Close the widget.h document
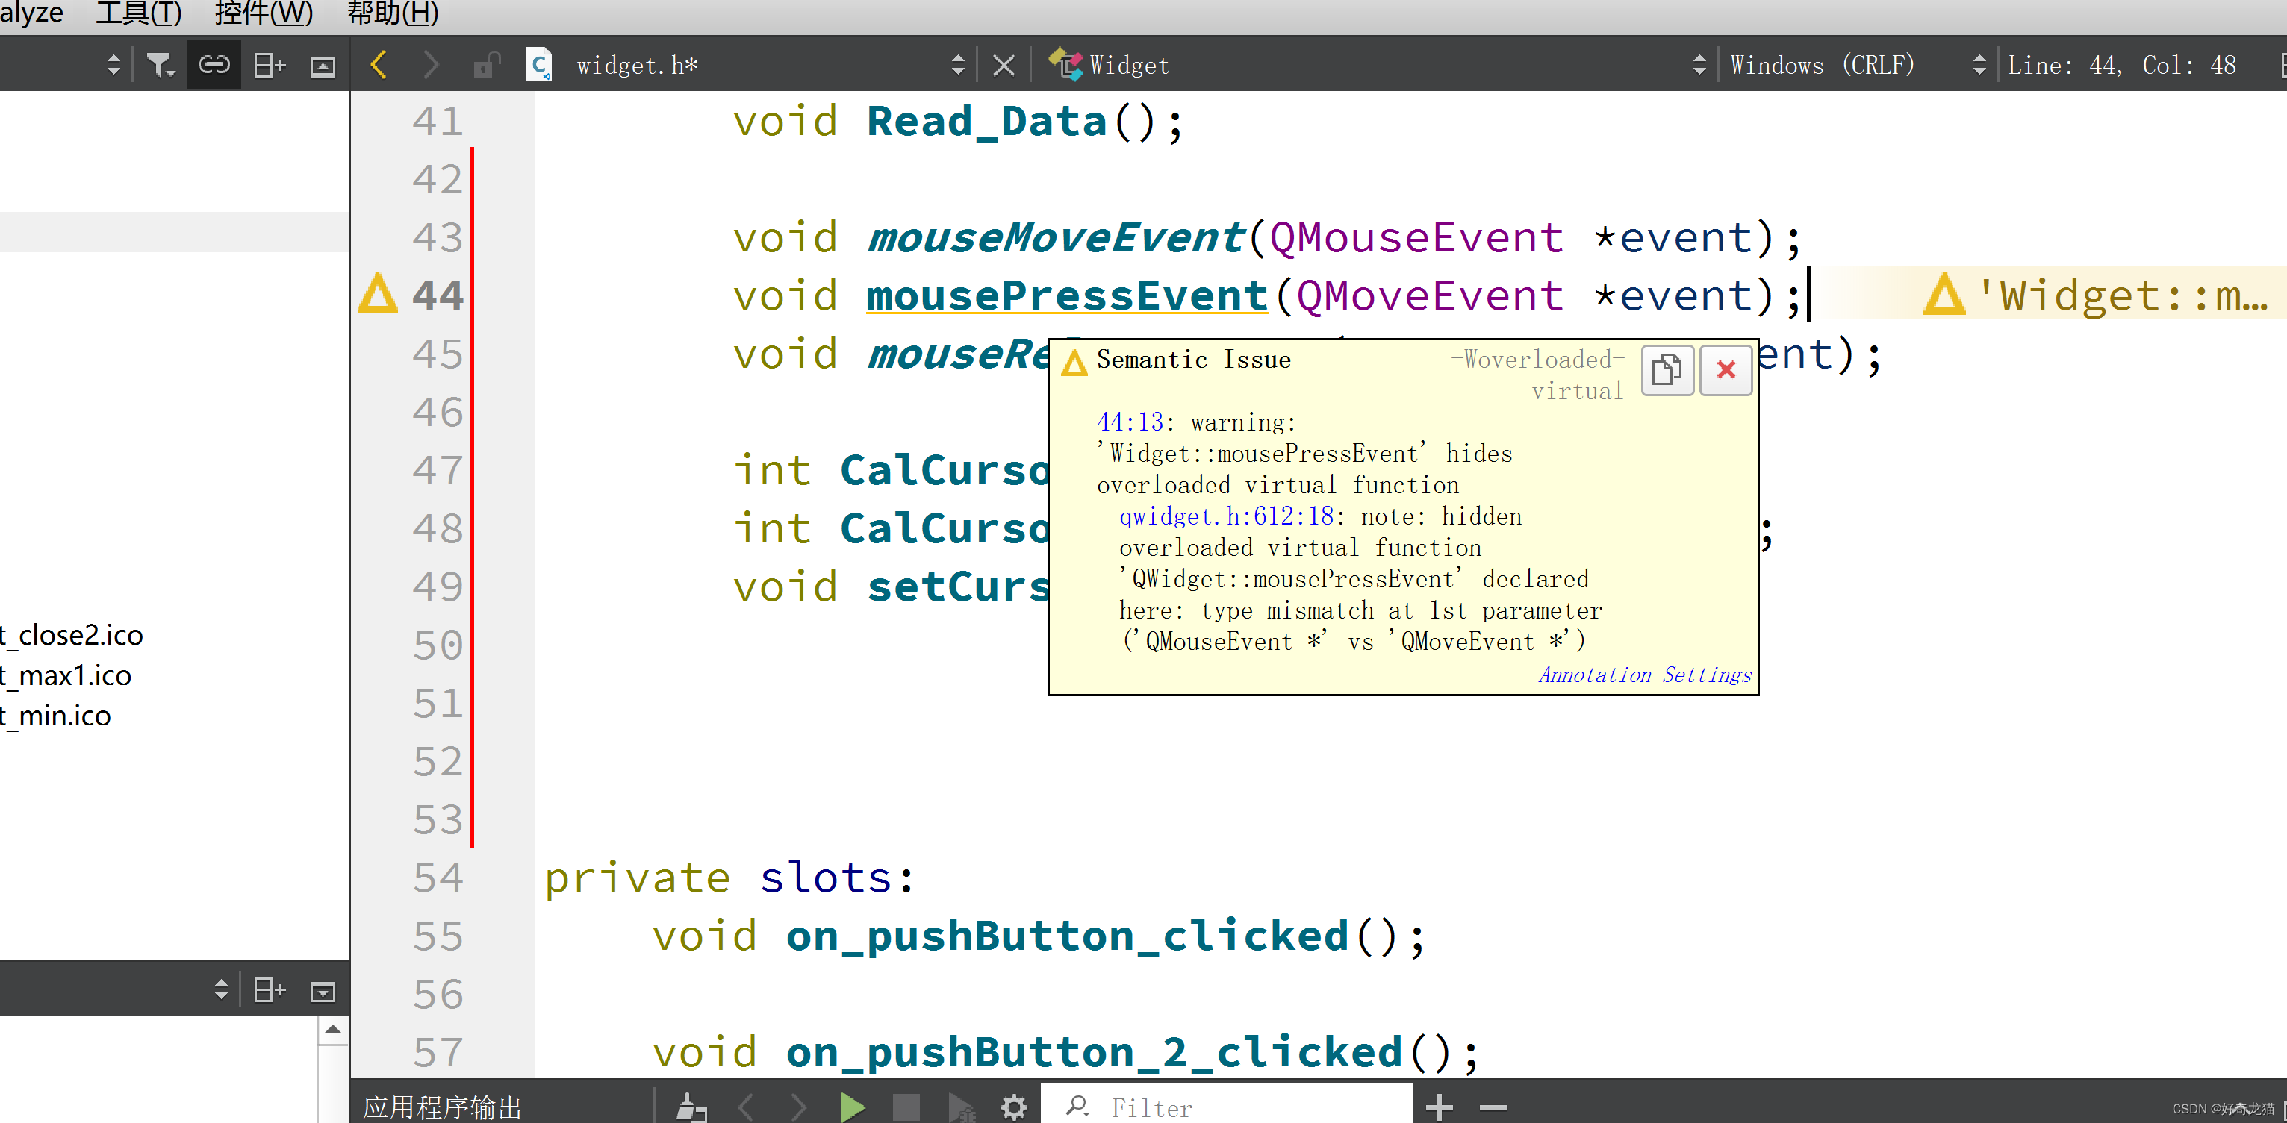The image size is (2287, 1123). point(1004,65)
